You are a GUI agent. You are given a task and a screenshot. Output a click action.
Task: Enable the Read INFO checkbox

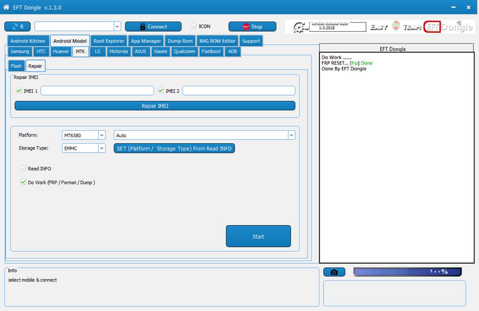click(x=23, y=168)
